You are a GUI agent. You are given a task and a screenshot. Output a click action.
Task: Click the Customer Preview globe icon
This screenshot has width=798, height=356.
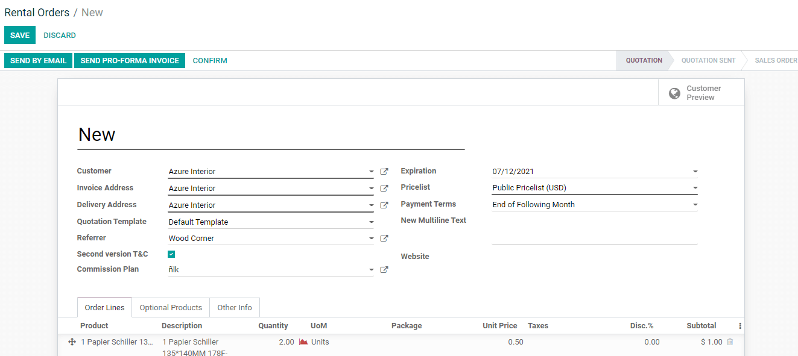click(x=675, y=93)
